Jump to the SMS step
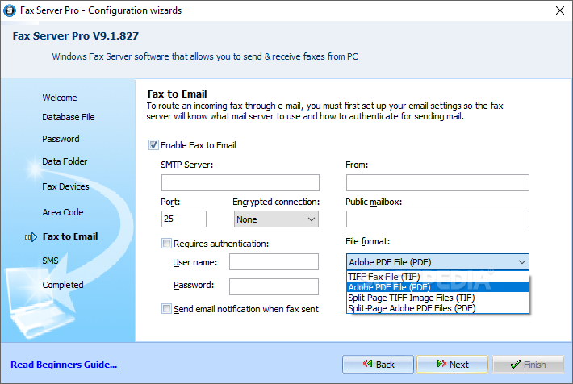Image resolution: width=573 pixels, height=384 pixels. [50, 261]
